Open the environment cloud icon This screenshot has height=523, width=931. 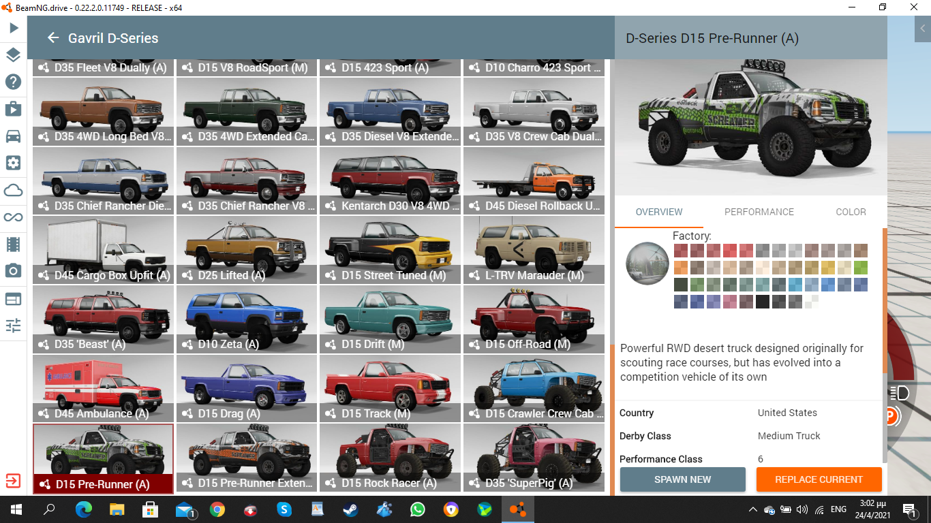pos(14,190)
